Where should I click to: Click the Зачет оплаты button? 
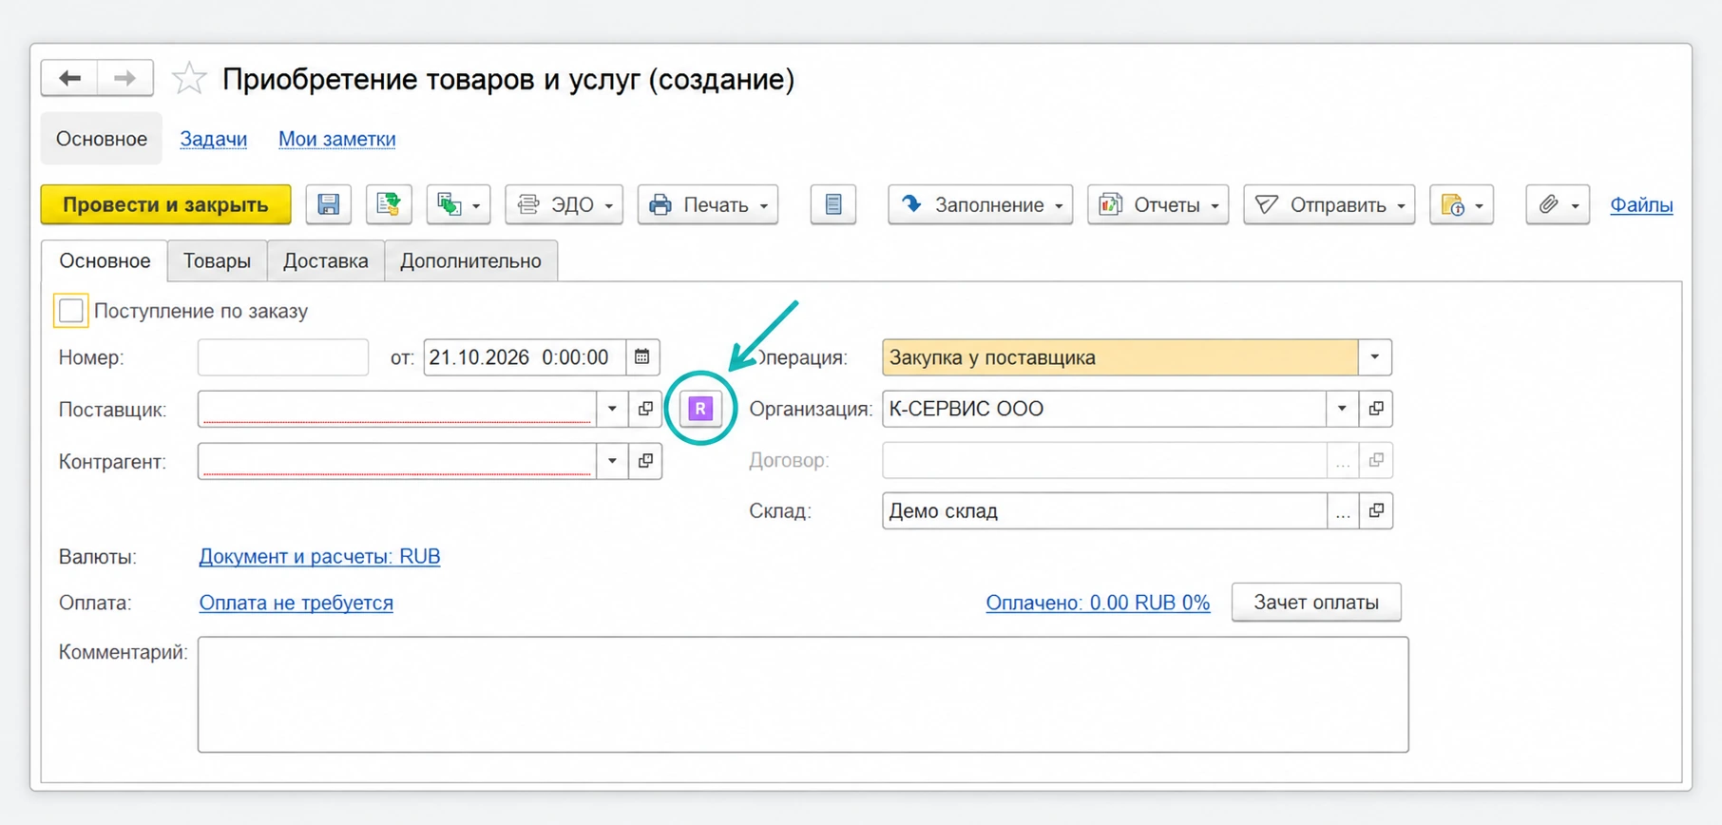tap(1316, 603)
